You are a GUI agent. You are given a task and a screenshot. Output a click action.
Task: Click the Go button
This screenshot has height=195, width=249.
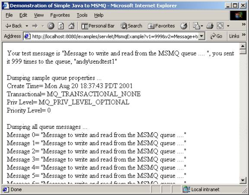[x=216, y=36]
